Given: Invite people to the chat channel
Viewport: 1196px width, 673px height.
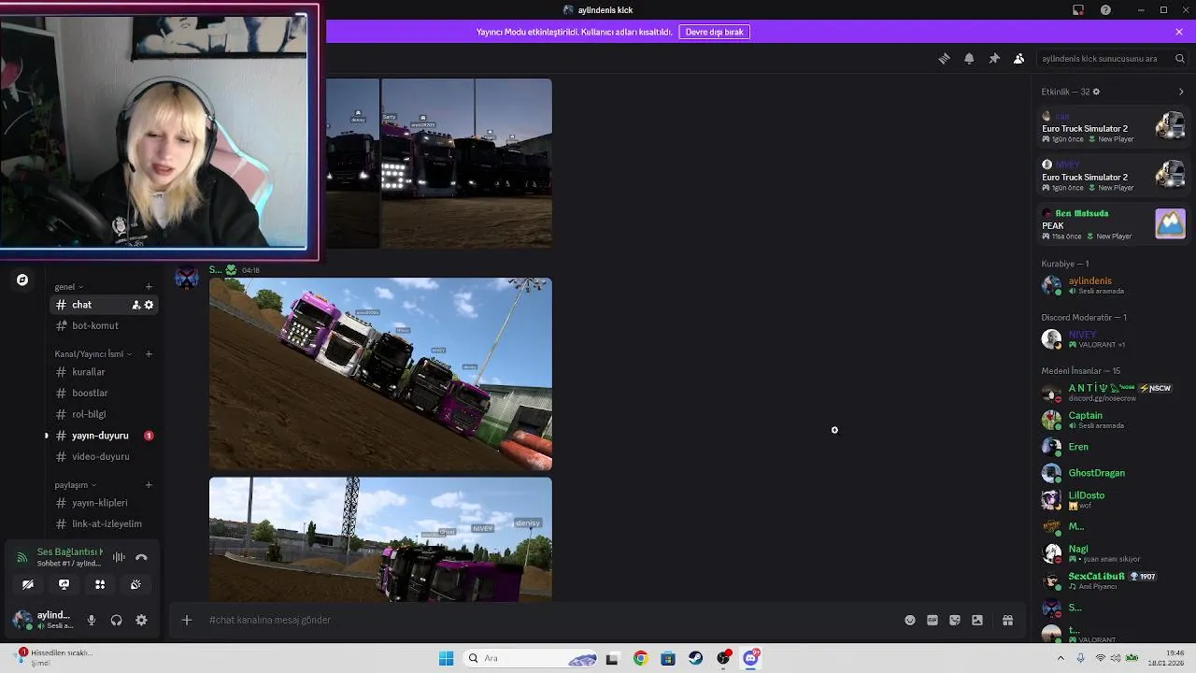Looking at the screenshot, I should coord(136,305).
